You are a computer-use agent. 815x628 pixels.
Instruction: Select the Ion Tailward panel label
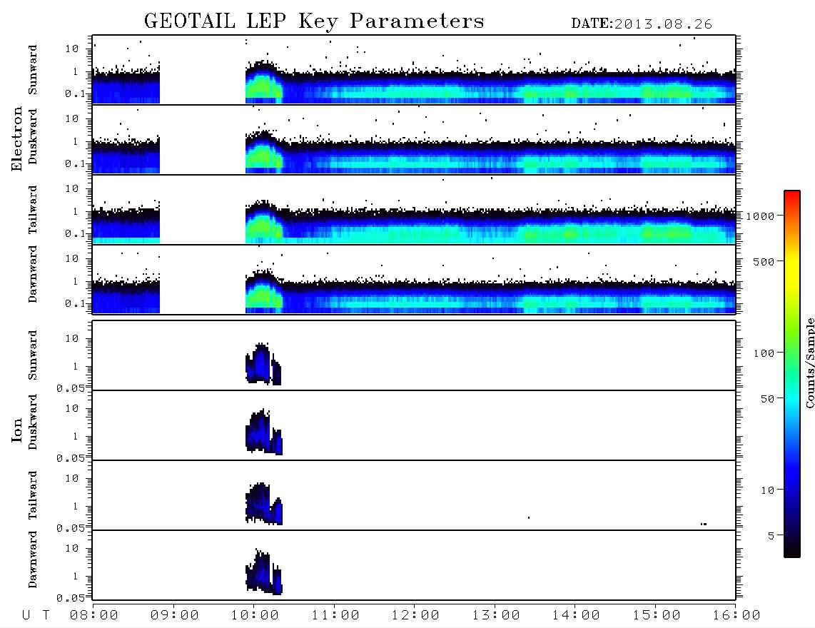[33, 495]
